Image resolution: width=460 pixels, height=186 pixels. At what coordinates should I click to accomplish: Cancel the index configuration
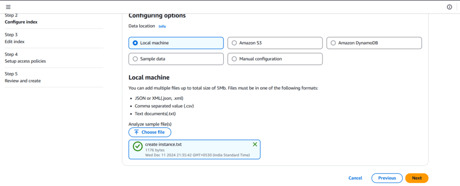(x=355, y=178)
